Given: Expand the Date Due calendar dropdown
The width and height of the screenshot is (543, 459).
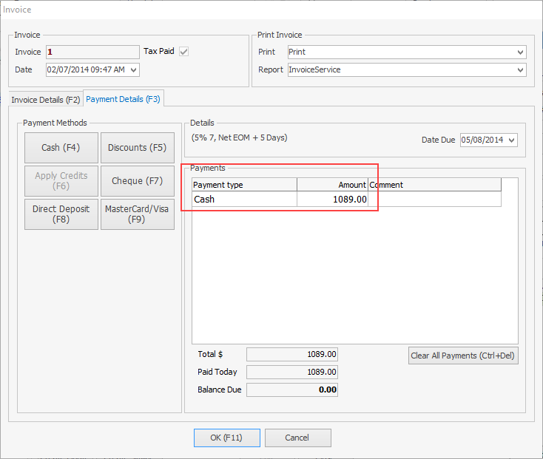Looking at the screenshot, I should [x=512, y=140].
